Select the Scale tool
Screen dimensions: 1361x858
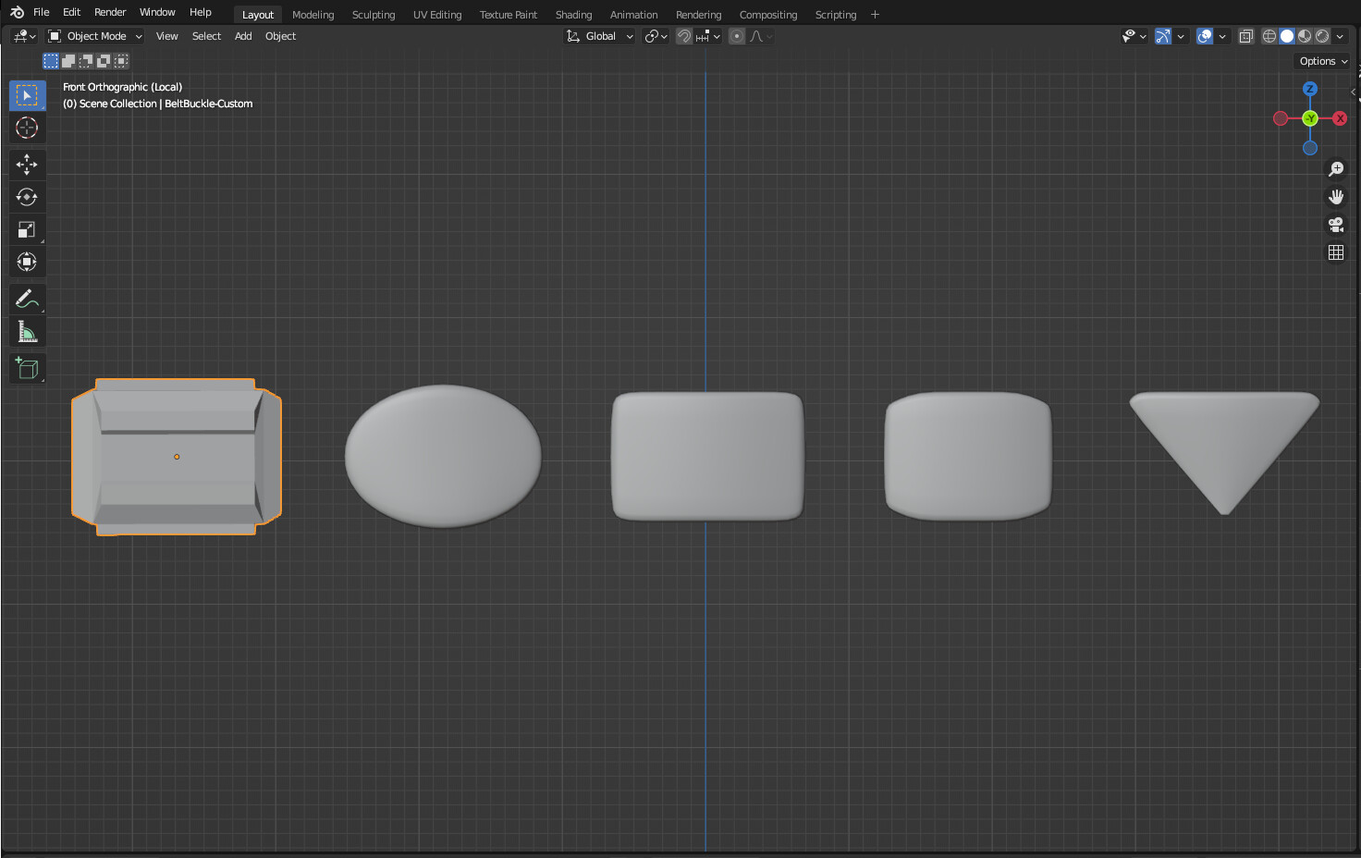click(x=27, y=229)
